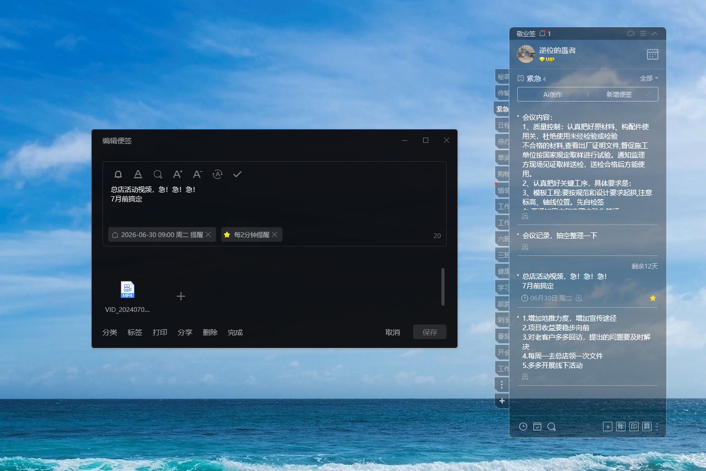The width and height of the screenshot is (706, 471).
Task: Switch to the 单词 sidebar tab
Action: pyautogui.click(x=503, y=158)
